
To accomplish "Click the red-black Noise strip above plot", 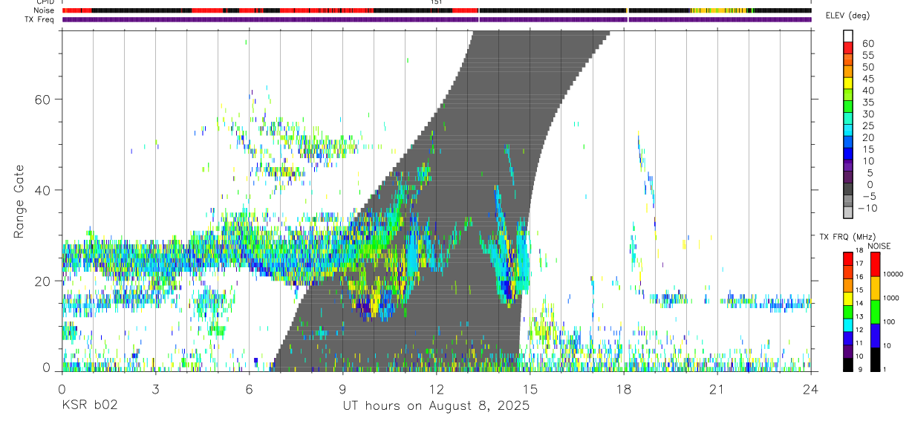I will [x=437, y=10].
